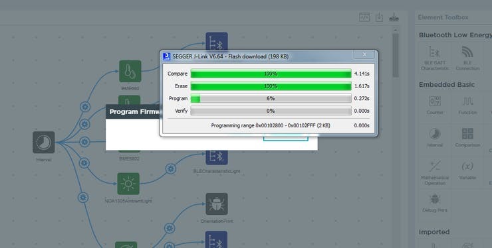Close the SEGGER J-Link flash download dialog
The width and height of the screenshot is (492, 248).
[x=364, y=55]
